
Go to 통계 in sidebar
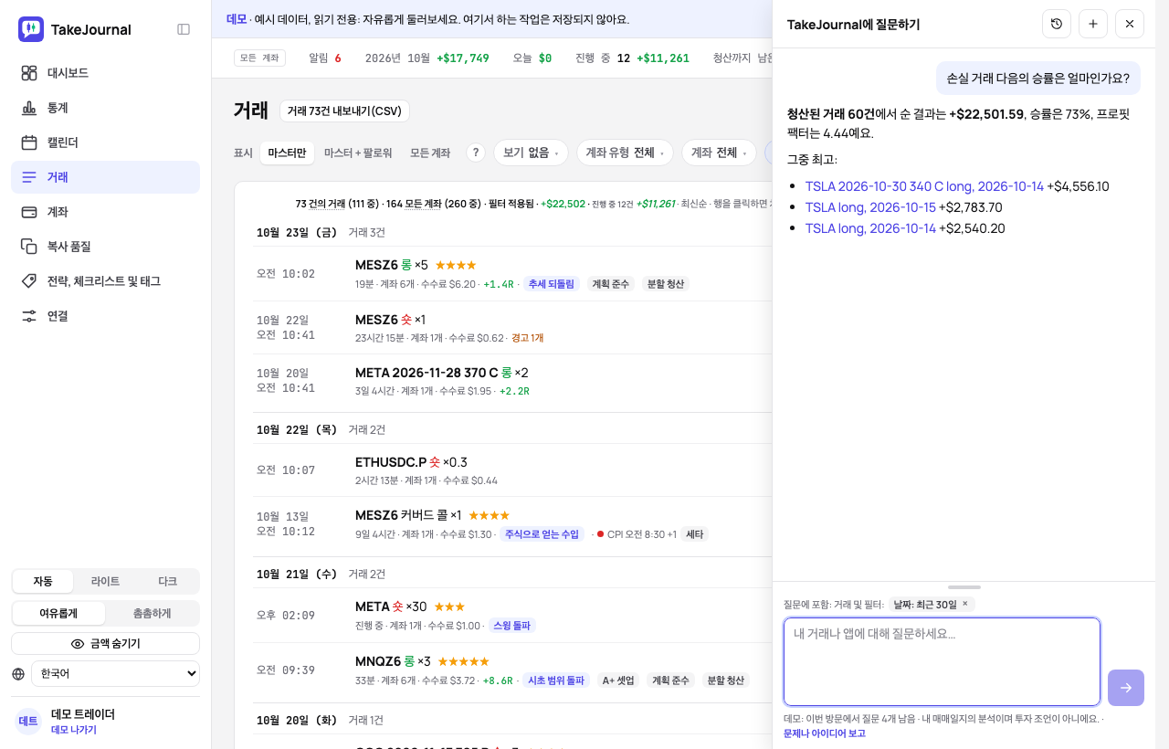(x=105, y=108)
